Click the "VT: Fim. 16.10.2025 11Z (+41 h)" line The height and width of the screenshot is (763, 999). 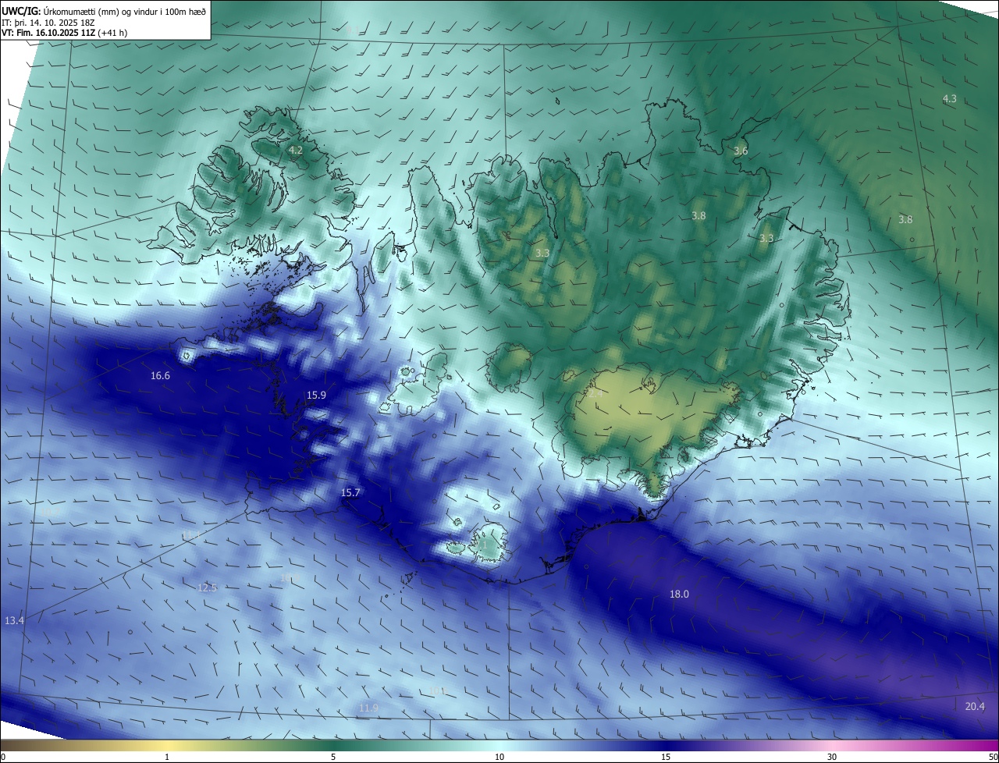(x=65, y=33)
